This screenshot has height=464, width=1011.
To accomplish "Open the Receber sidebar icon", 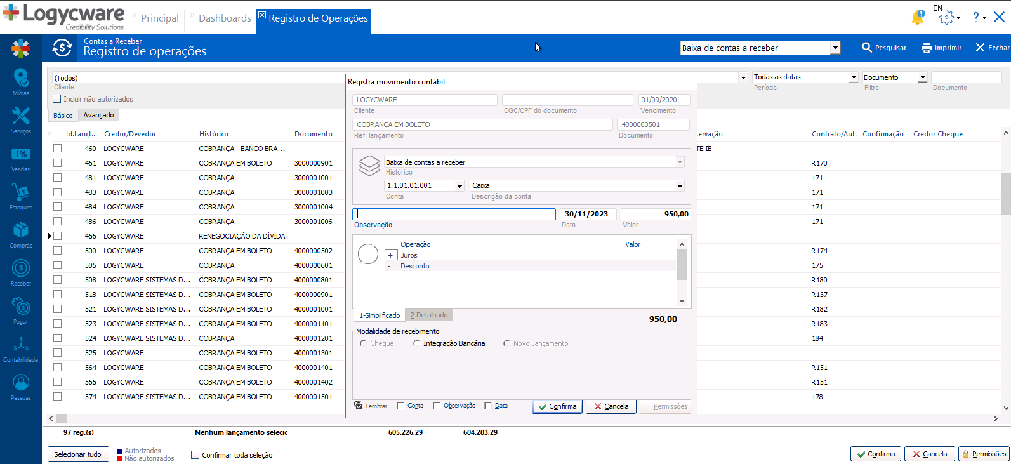I will click(21, 272).
